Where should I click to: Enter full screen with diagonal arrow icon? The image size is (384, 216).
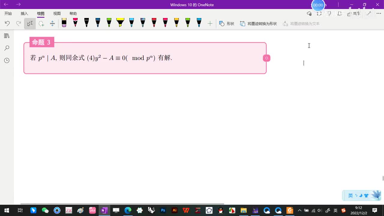(369, 13)
